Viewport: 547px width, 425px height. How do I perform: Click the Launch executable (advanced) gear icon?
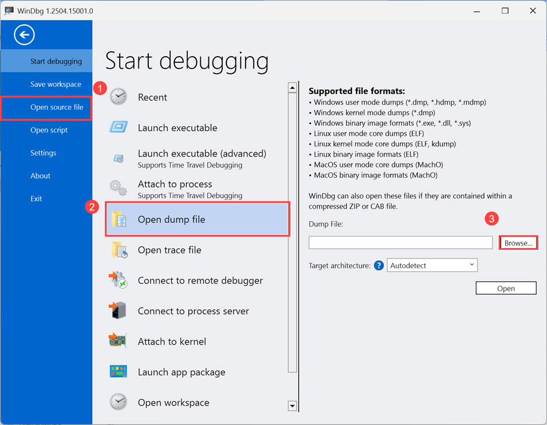pos(119,158)
